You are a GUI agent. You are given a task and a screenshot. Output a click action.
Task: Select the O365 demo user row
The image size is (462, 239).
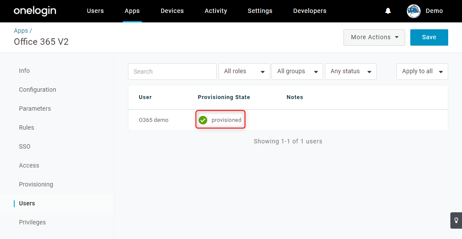(x=288, y=120)
